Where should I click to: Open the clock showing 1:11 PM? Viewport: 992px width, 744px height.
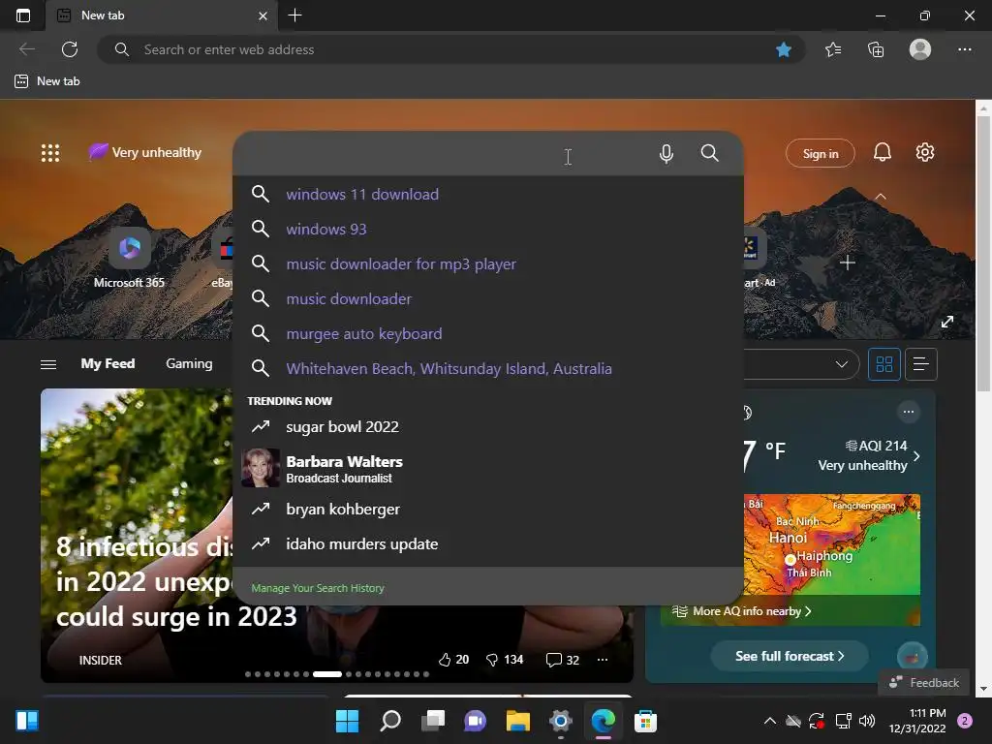point(917,721)
